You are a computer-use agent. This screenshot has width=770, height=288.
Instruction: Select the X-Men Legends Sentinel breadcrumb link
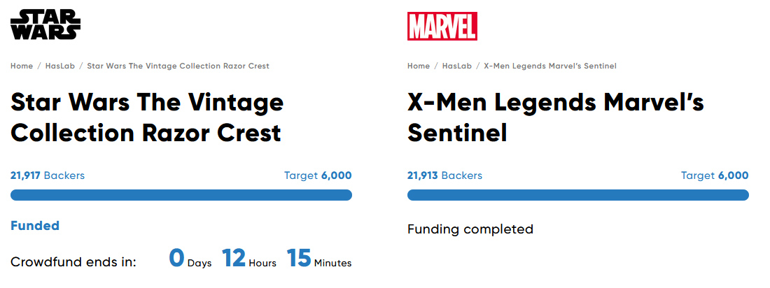[x=549, y=66]
